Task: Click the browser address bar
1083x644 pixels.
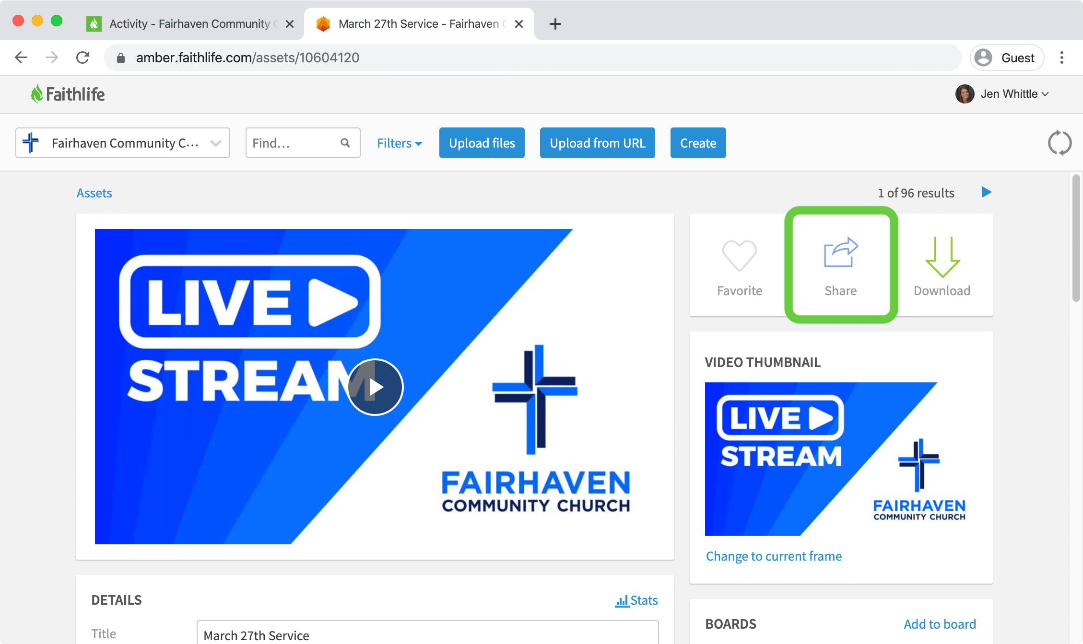Action: (532, 57)
